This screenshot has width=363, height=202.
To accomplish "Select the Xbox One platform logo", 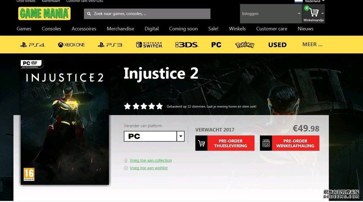I will pyautogui.click(x=71, y=45).
